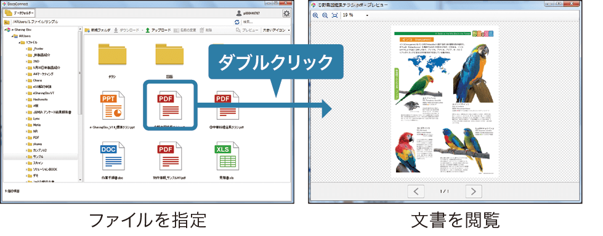
Task: Select the JBMIA アンケート結果報告書 folder
Action: coord(49,112)
